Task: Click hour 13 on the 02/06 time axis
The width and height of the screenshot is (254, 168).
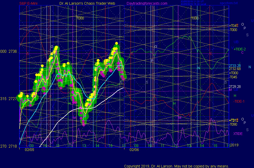Action: [189, 146]
